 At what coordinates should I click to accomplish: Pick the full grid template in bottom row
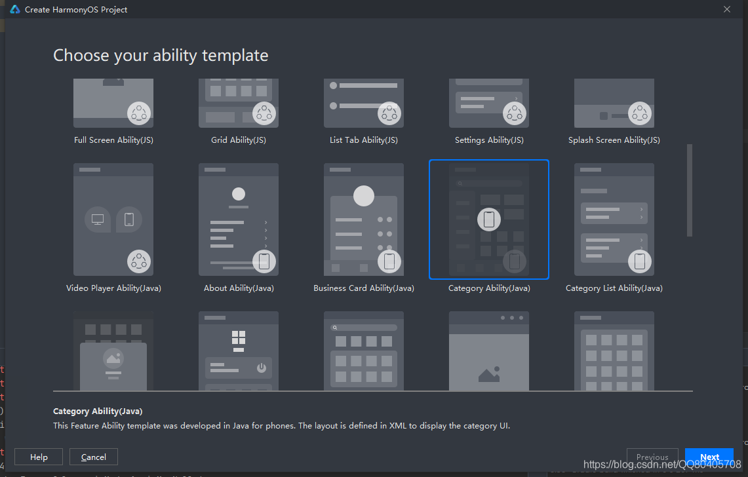(614, 351)
